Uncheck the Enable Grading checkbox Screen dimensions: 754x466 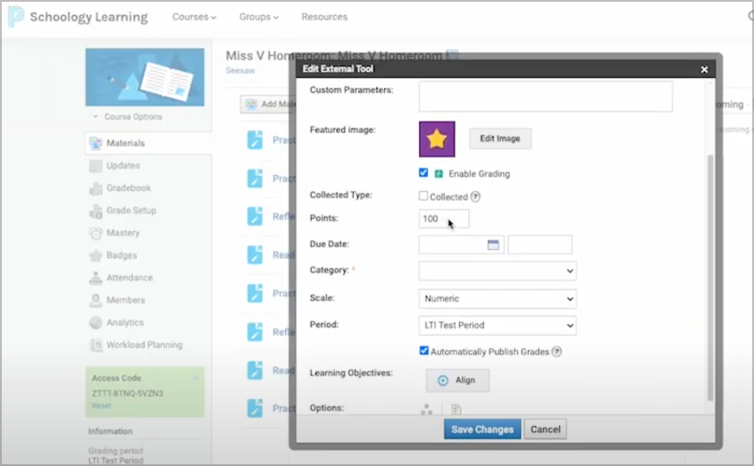pyautogui.click(x=423, y=173)
